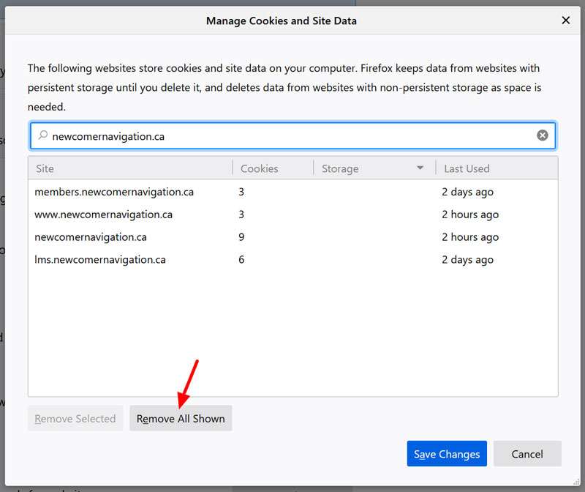Select members.newcomernavigation.ca row
Screen dimensions: 585x492
click(x=293, y=192)
